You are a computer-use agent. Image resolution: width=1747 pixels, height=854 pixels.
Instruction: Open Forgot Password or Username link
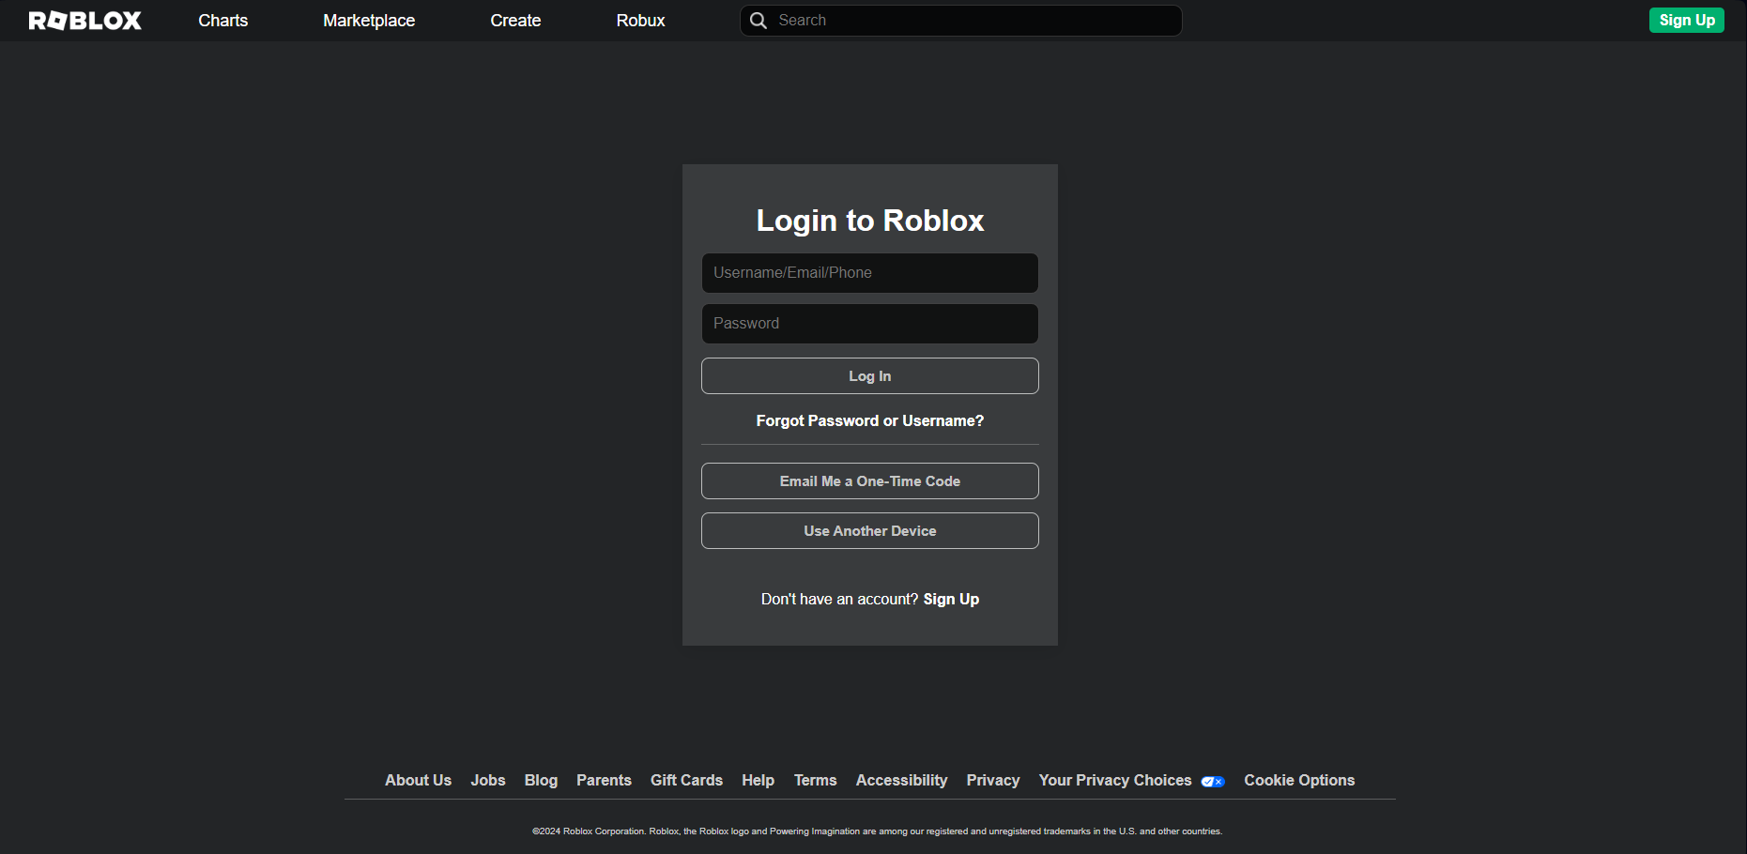point(870,421)
